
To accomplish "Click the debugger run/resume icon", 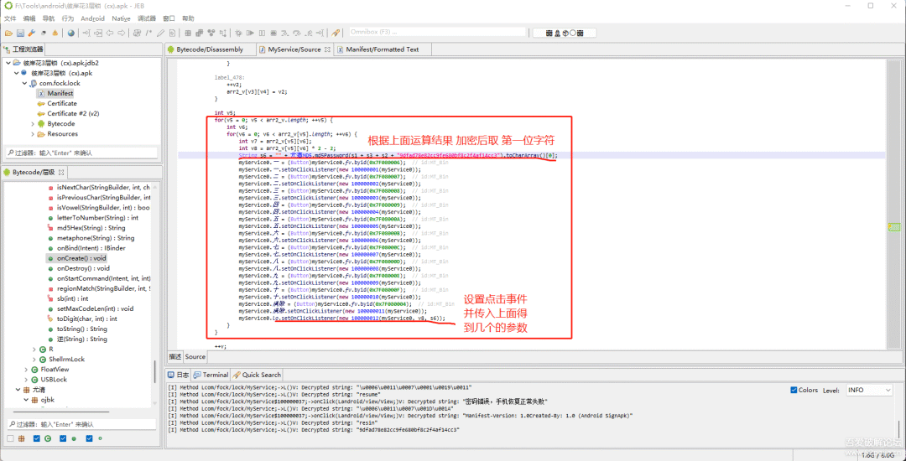I will (x=250, y=33).
